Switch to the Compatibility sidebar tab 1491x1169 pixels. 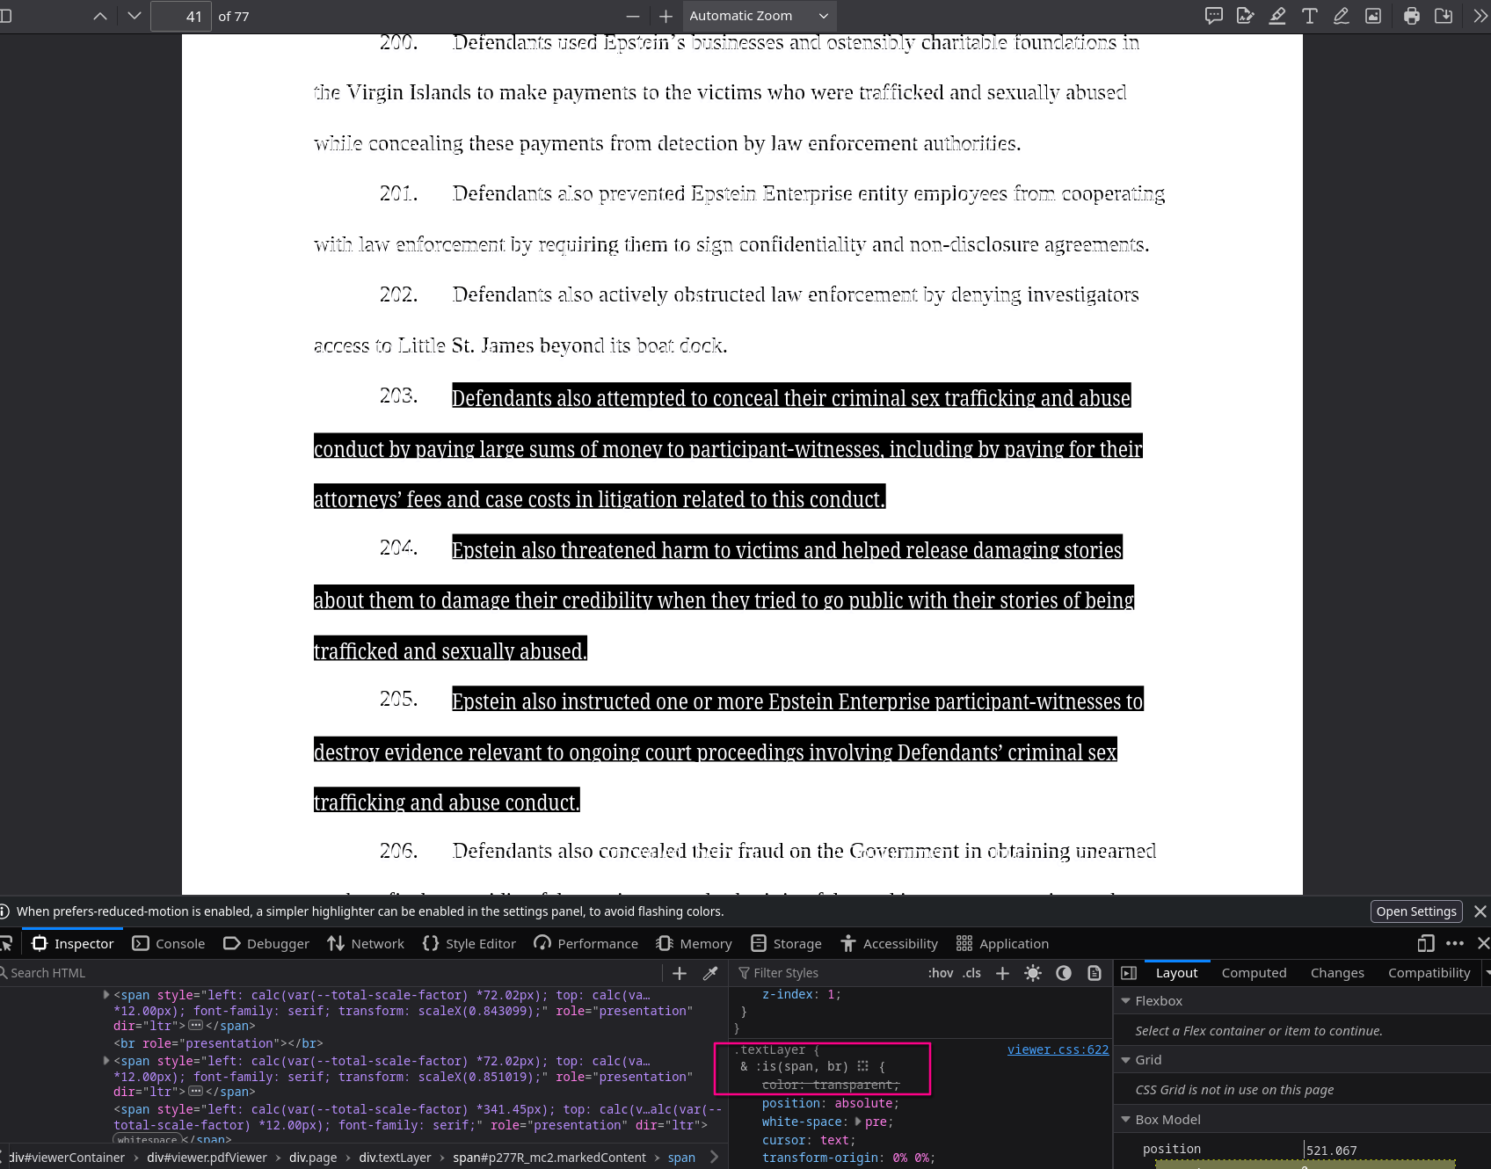[1429, 972]
